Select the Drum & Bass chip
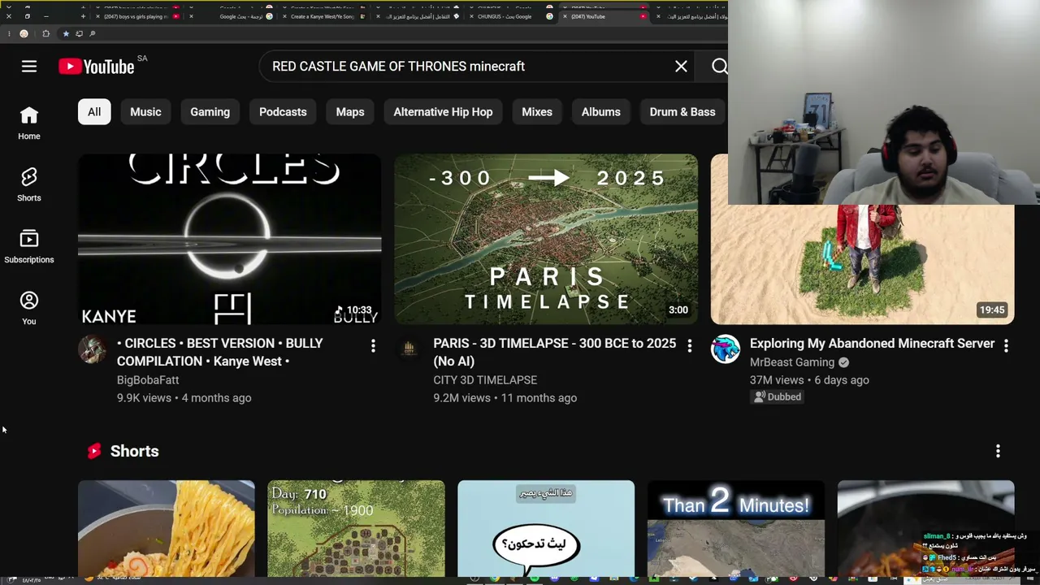This screenshot has width=1040, height=585. point(682,112)
